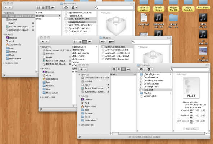Screen dimensions: 213x144
Task: Click Quick Look eye in Contents window
Action: (x=141, y=69)
